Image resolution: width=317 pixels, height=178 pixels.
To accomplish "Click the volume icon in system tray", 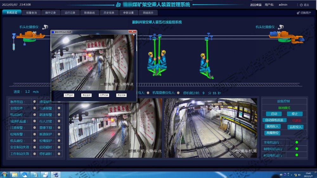I will [300, 175].
